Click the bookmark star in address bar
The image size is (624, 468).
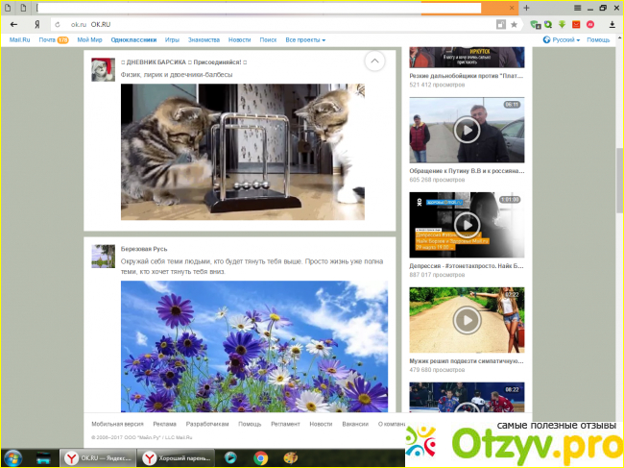(514, 23)
